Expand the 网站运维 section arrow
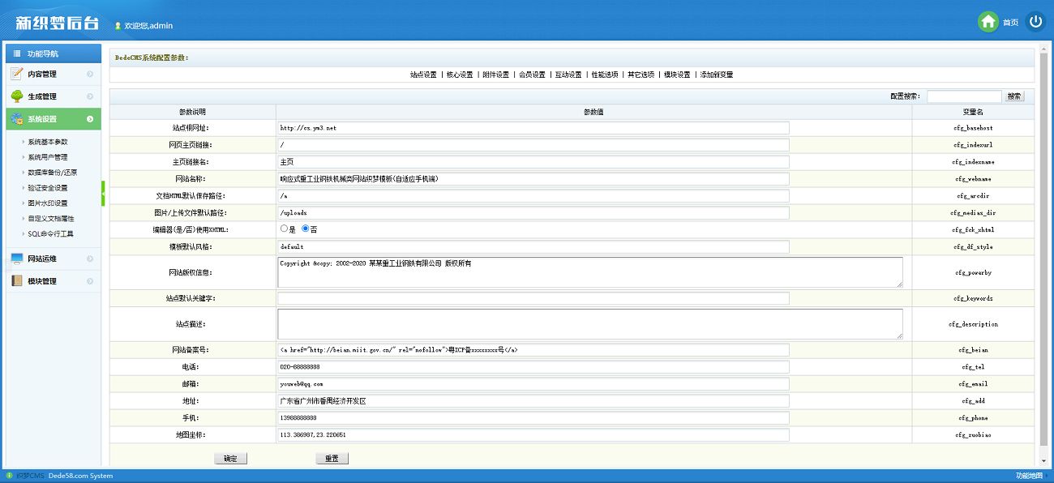 90,259
